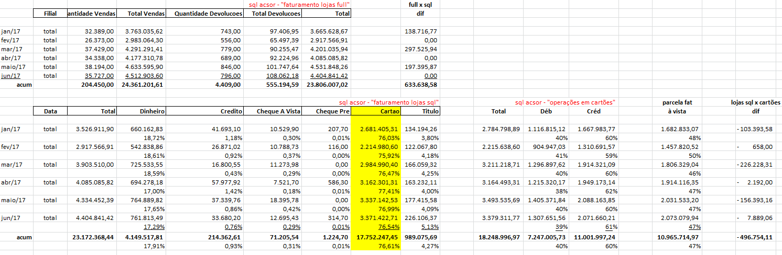Image resolution: width=782 pixels, height=255 pixels.
Task: Click the percentage 18,72%
Action: point(155,138)
